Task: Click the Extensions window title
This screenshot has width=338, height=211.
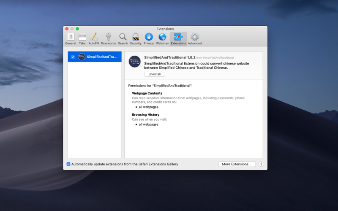Action: tap(165, 29)
